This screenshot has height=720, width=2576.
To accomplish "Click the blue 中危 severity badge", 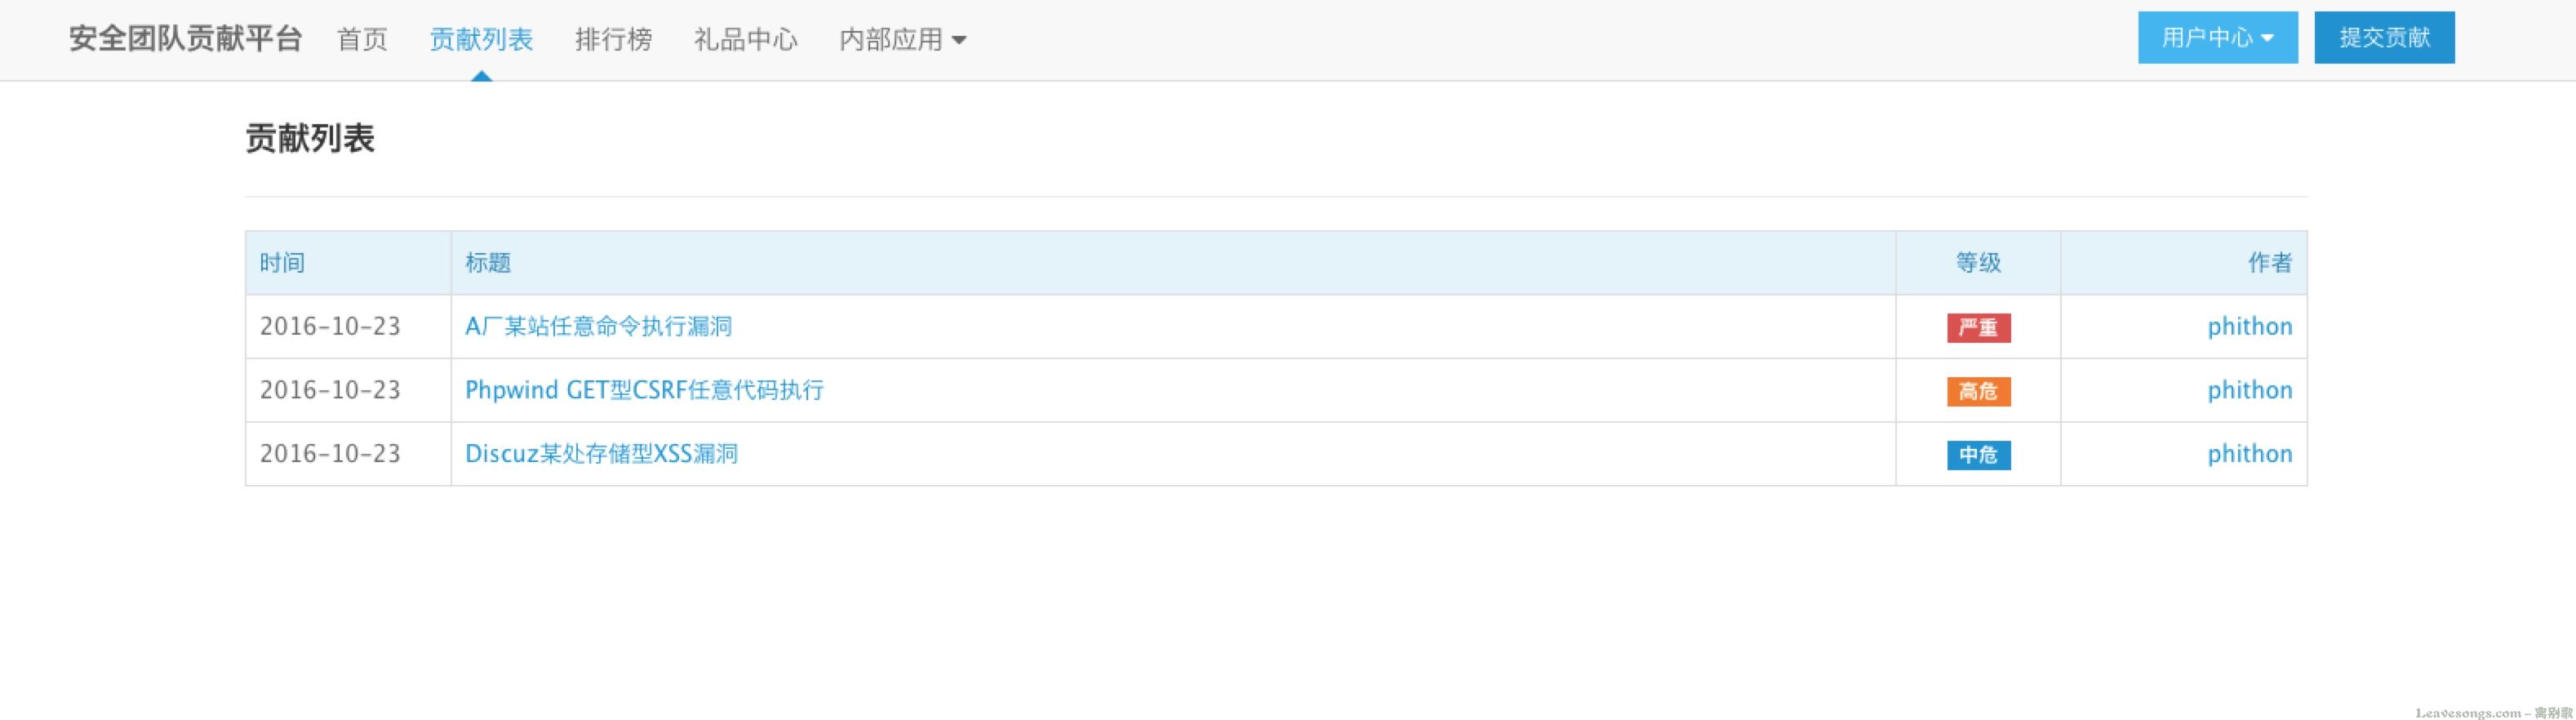I will [x=1978, y=455].
